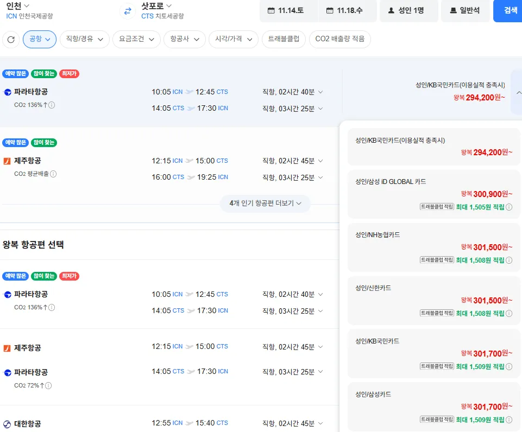The height and width of the screenshot is (432, 522).
Task: Expand 10:05 ICN flight details in top card
Action: (320, 92)
